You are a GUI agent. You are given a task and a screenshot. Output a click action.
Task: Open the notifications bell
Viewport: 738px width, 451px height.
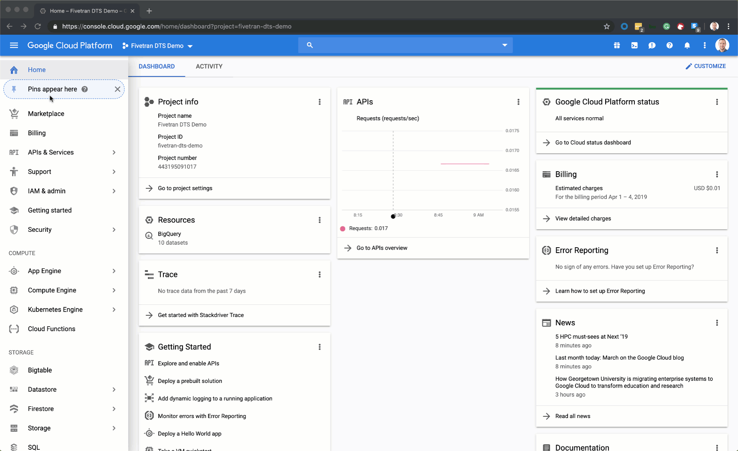687,46
